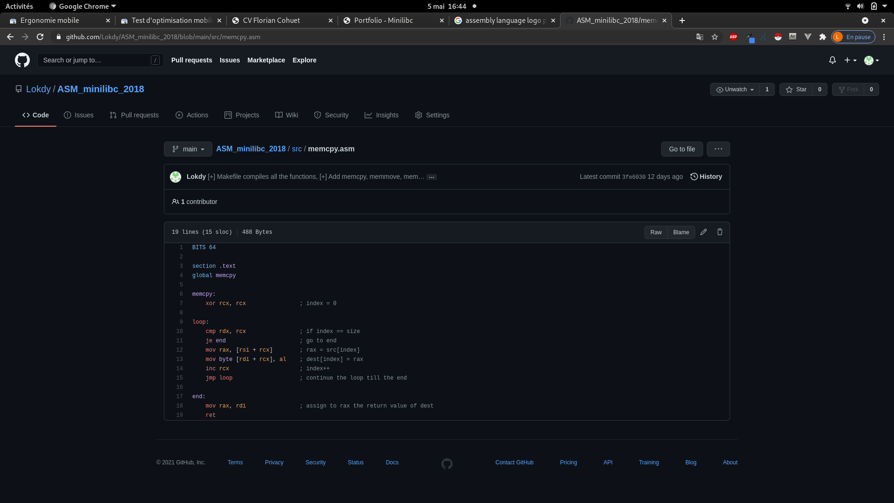This screenshot has width=894, height=503.
Task: Open footer Terms link
Action: coord(235,462)
